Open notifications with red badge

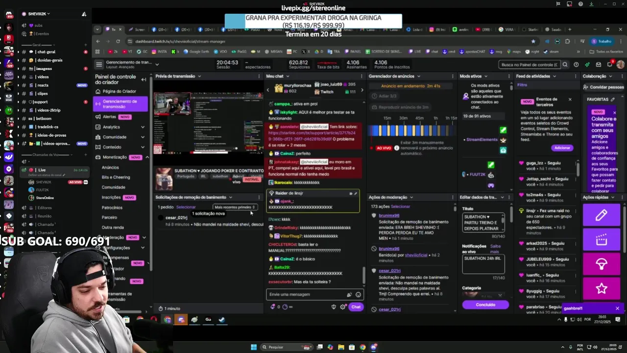(610, 64)
